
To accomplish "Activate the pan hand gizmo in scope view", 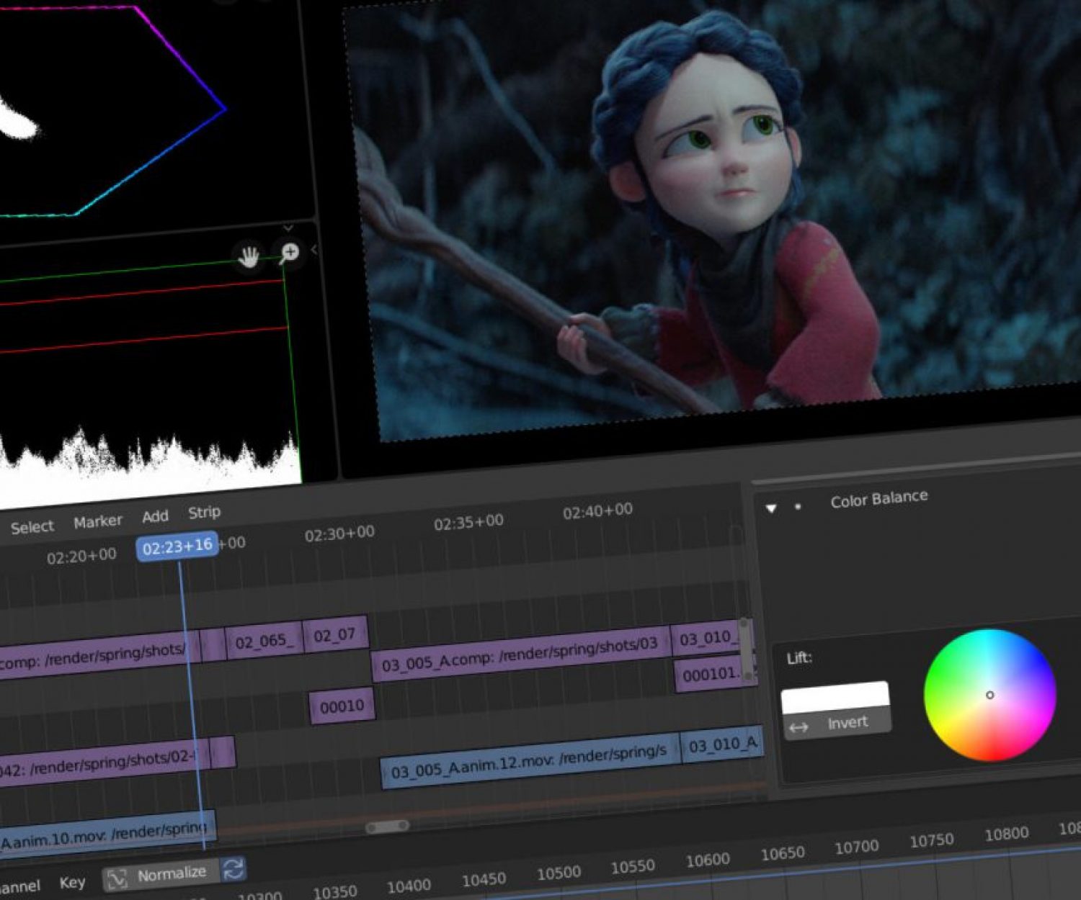I will [x=249, y=256].
